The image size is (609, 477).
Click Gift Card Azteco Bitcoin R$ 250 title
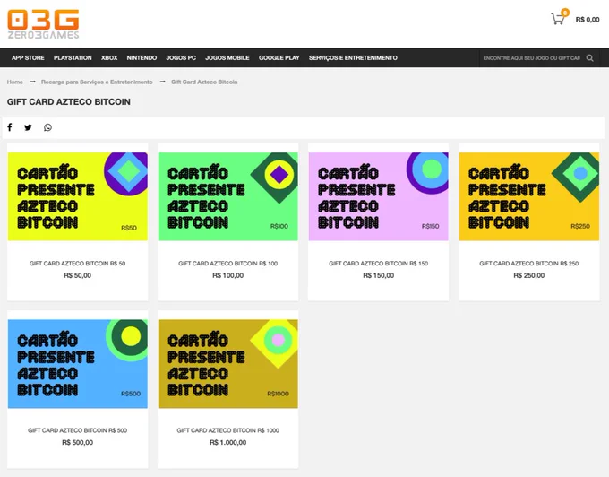click(x=529, y=264)
